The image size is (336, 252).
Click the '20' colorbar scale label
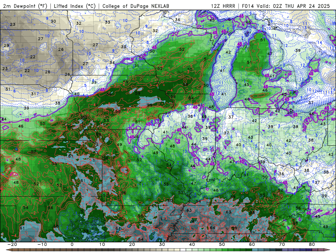(132, 244)
